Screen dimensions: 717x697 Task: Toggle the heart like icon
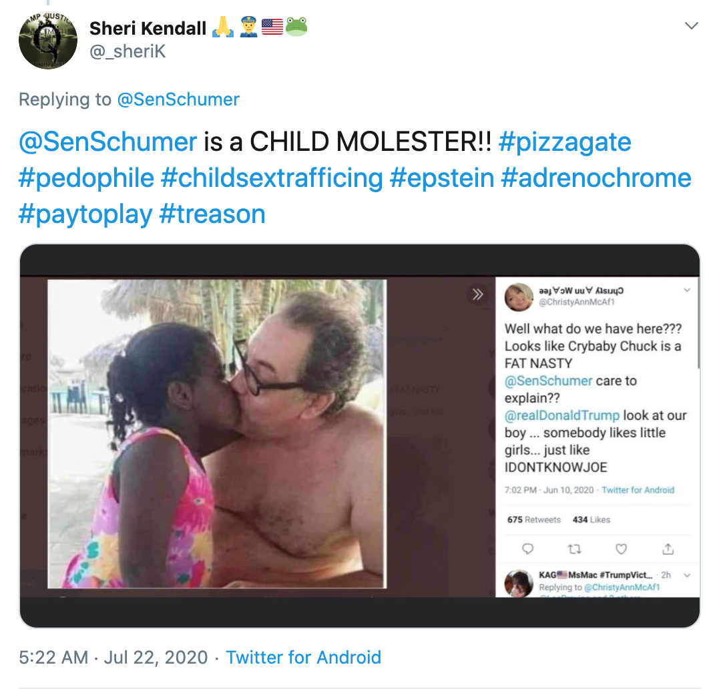pyautogui.click(x=621, y=549)
